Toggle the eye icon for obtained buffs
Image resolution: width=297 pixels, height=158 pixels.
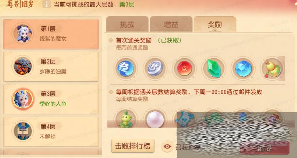point(167,147)
